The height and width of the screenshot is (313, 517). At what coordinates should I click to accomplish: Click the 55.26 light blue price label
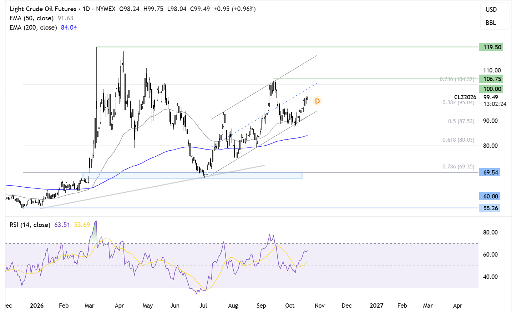click(x=490, y=208)
